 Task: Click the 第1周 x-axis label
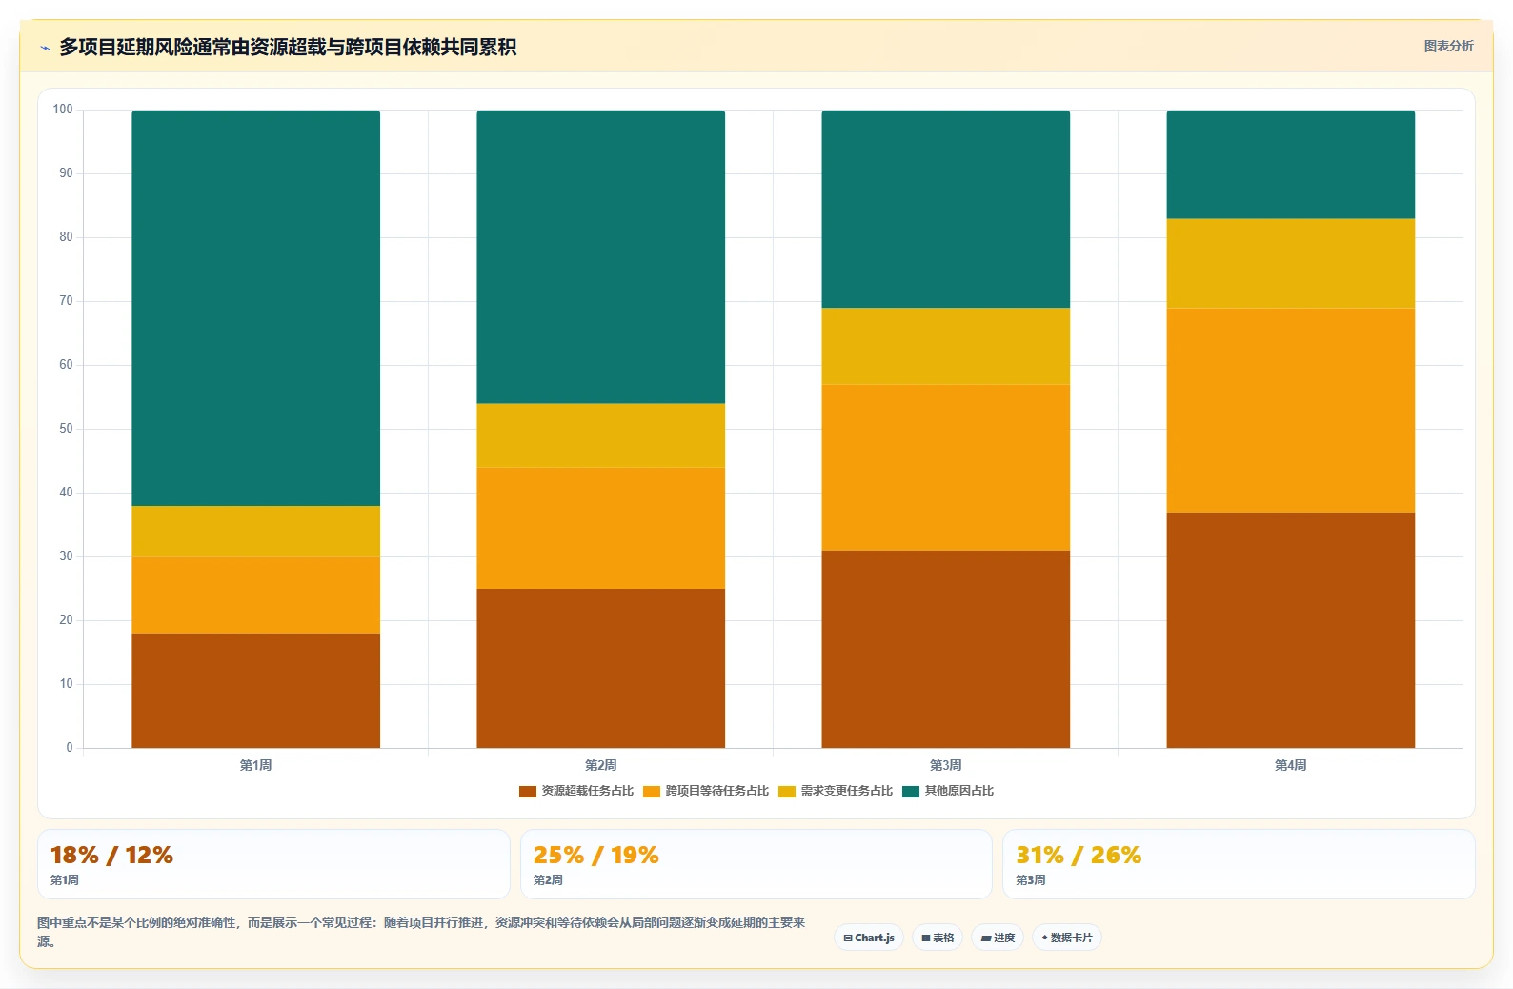pos(256,765)
